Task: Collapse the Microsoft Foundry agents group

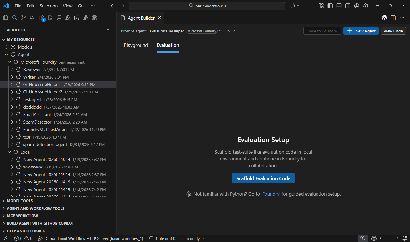Action: pos(9,62)
